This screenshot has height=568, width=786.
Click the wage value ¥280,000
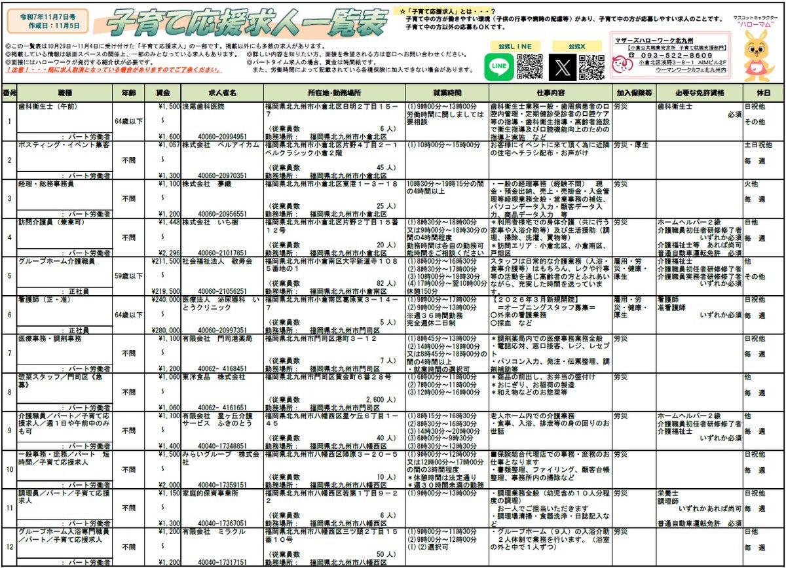click(166, 330)
